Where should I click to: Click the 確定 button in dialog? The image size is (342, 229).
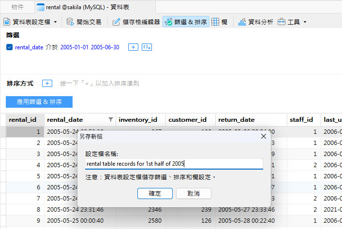[155, 193]
